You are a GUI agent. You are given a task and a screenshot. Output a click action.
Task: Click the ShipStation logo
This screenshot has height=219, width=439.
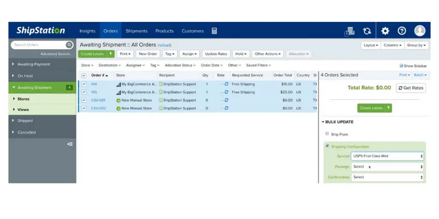pos(41,30)
